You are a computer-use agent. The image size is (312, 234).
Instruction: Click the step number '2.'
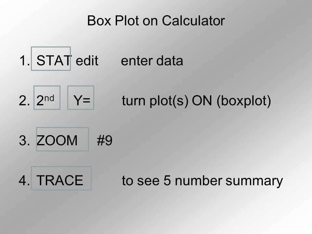(x=24, y=101)
